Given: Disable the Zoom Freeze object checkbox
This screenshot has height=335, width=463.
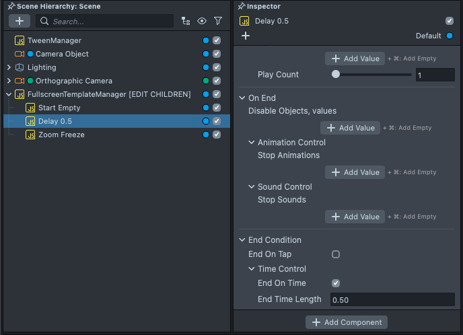Looking at the screenshot, I should click(x=217, y=135).
